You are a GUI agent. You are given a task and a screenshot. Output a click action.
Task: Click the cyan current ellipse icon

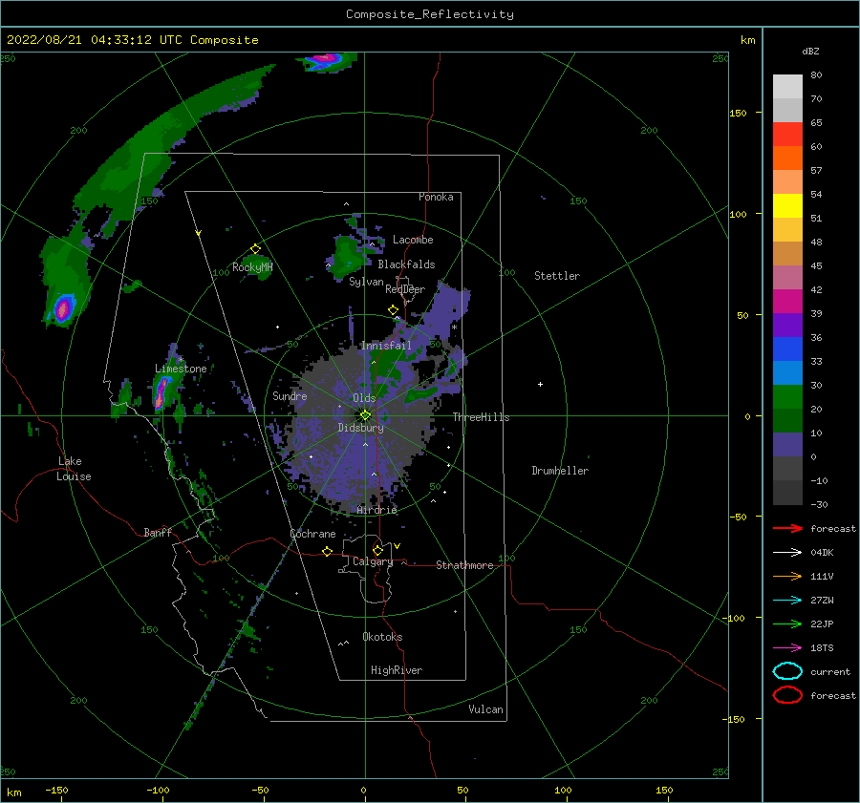click(787, 671)
